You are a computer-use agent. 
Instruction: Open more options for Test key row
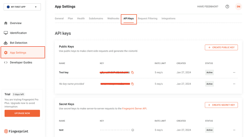[x=234, y=73]
